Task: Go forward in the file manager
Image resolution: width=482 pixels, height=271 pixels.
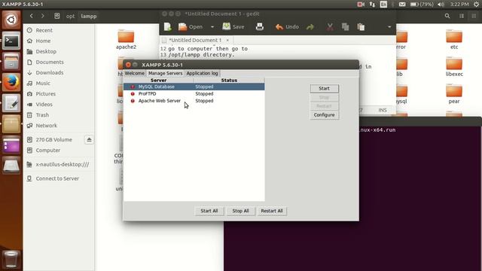Action: 43,16
